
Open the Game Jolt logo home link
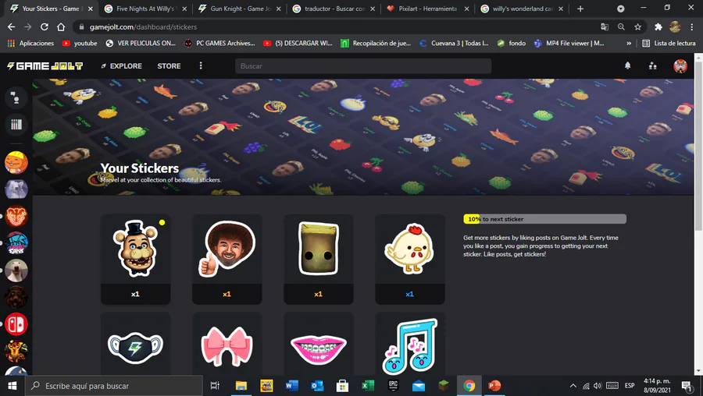click(45, 65)
